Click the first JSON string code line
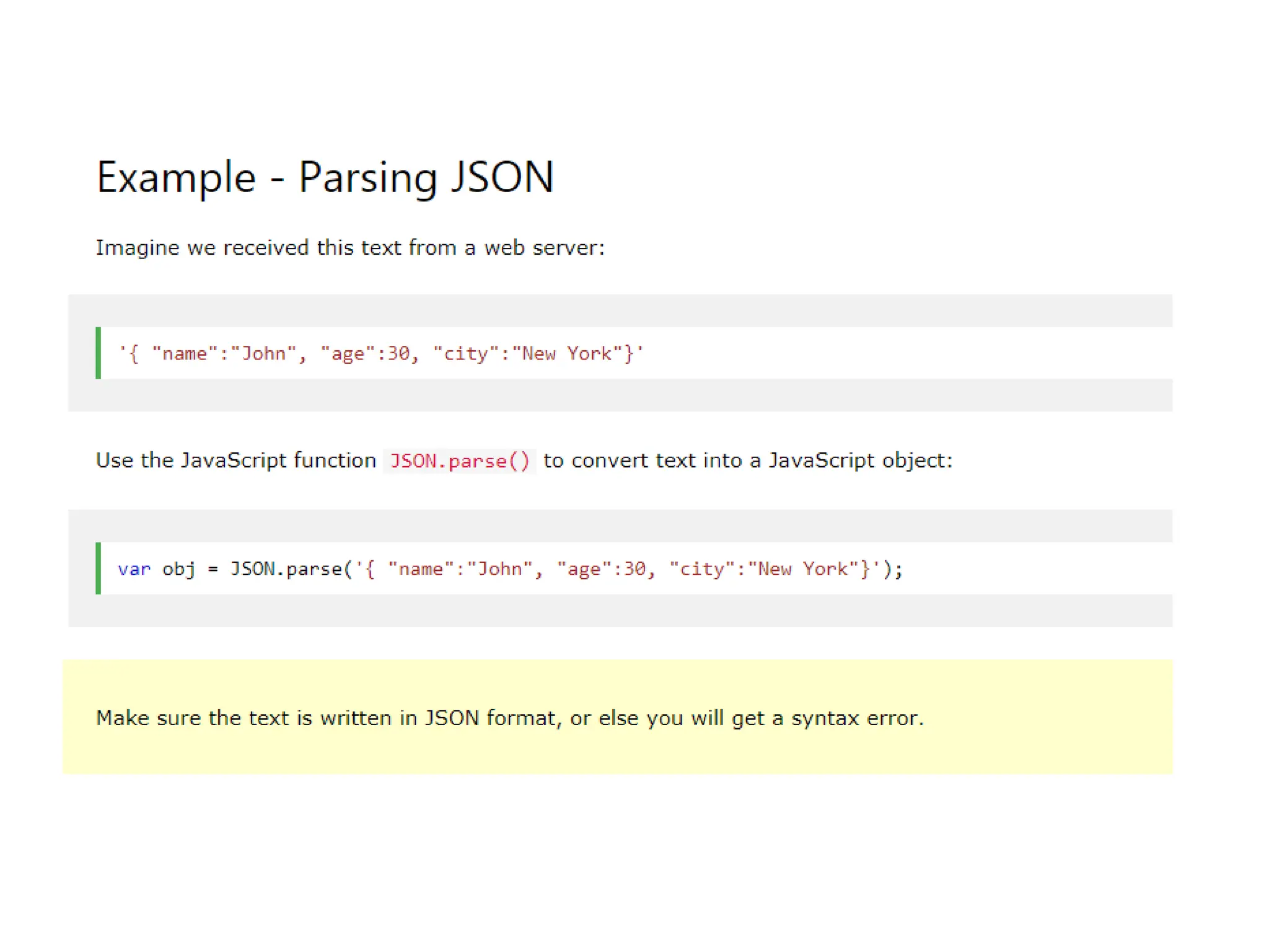1269x952 pixels. pos(380,353)
